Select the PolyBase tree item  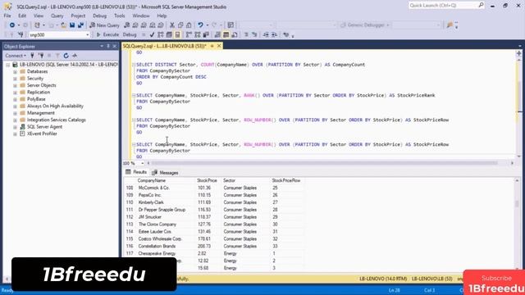pos(36,99)
